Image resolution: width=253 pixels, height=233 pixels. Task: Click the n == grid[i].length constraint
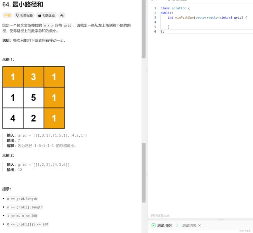click(x=25, y=207)
